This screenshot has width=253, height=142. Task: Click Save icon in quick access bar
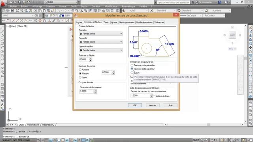click(19, 2)
